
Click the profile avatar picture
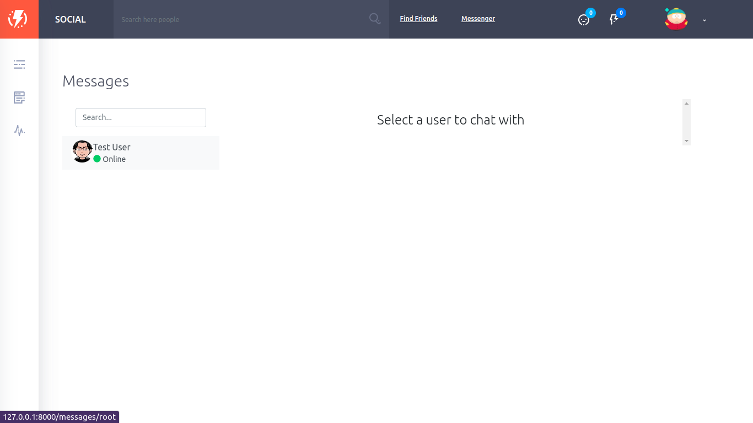[676, 19]
